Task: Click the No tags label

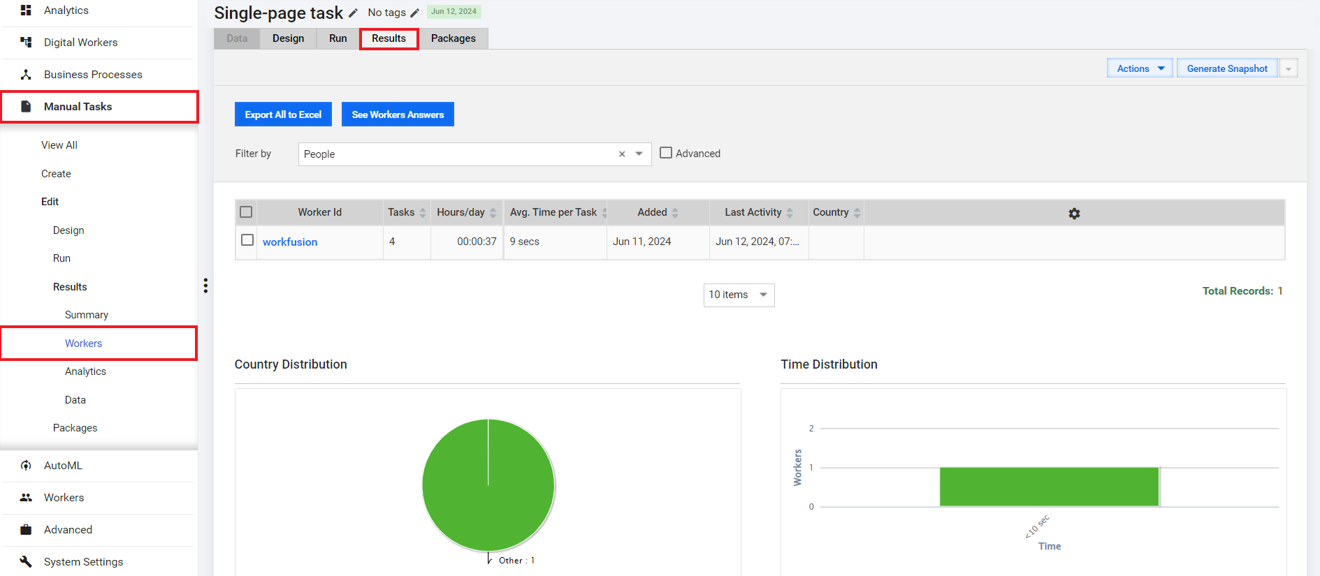Action: coord(386,13)
